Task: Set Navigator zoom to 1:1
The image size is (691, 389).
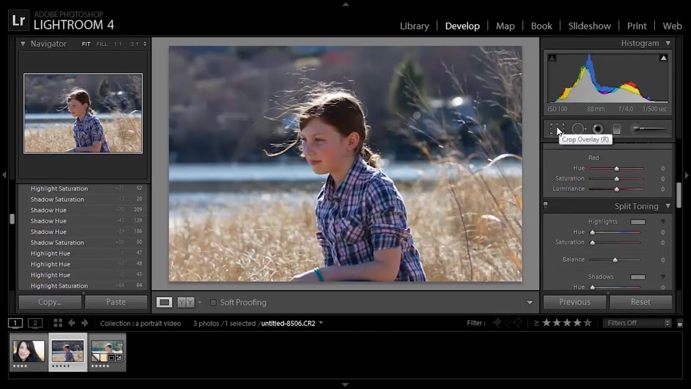Action: [118, 44]
